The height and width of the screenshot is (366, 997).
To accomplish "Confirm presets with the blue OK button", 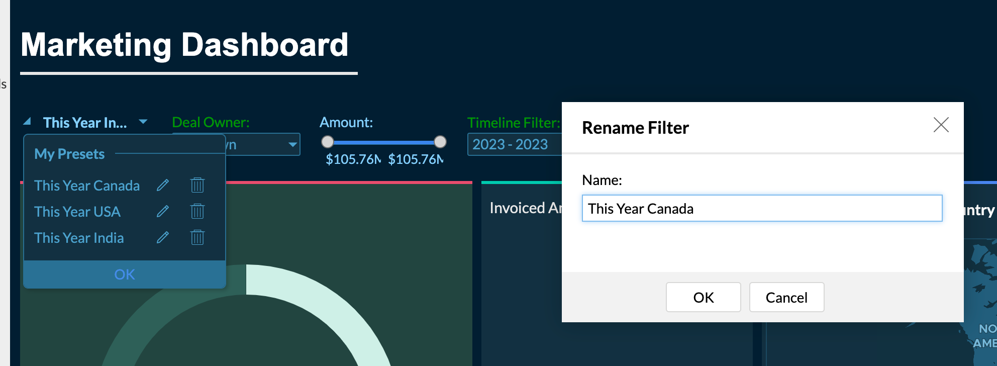I will point(125,274).
